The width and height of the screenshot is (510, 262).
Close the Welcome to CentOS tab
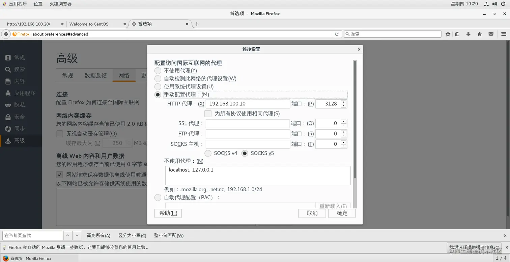(124, 24)
